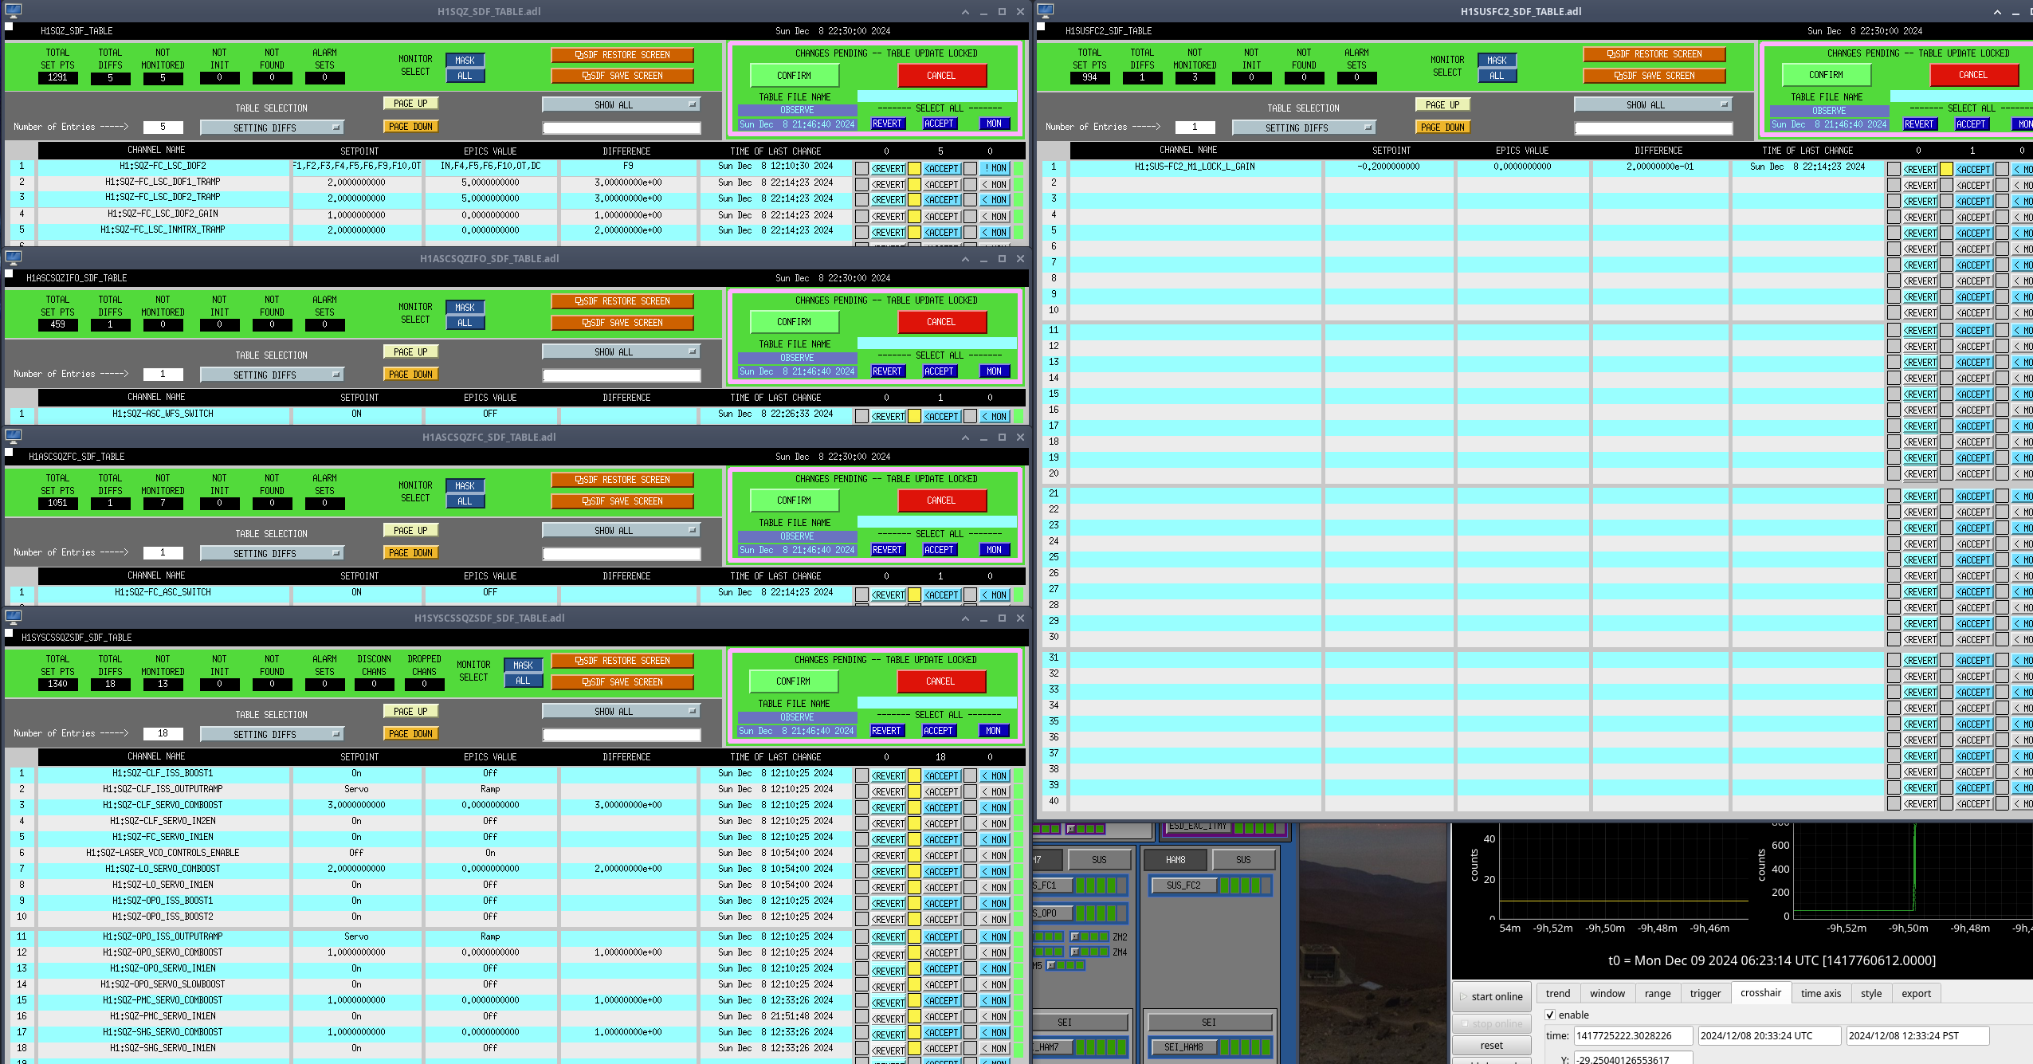Image resolution: width=2033 pixels, height=1064 pixels.
Task: Click crosshair UTC time field
Action: pyautogui.click(x=1769, y=1035)
